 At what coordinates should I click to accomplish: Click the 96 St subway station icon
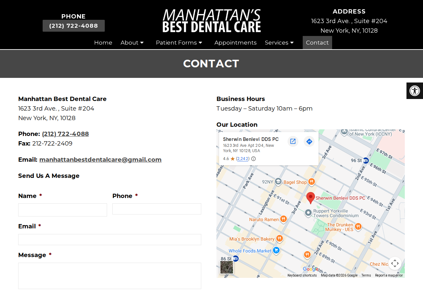(x=365, y=160)
